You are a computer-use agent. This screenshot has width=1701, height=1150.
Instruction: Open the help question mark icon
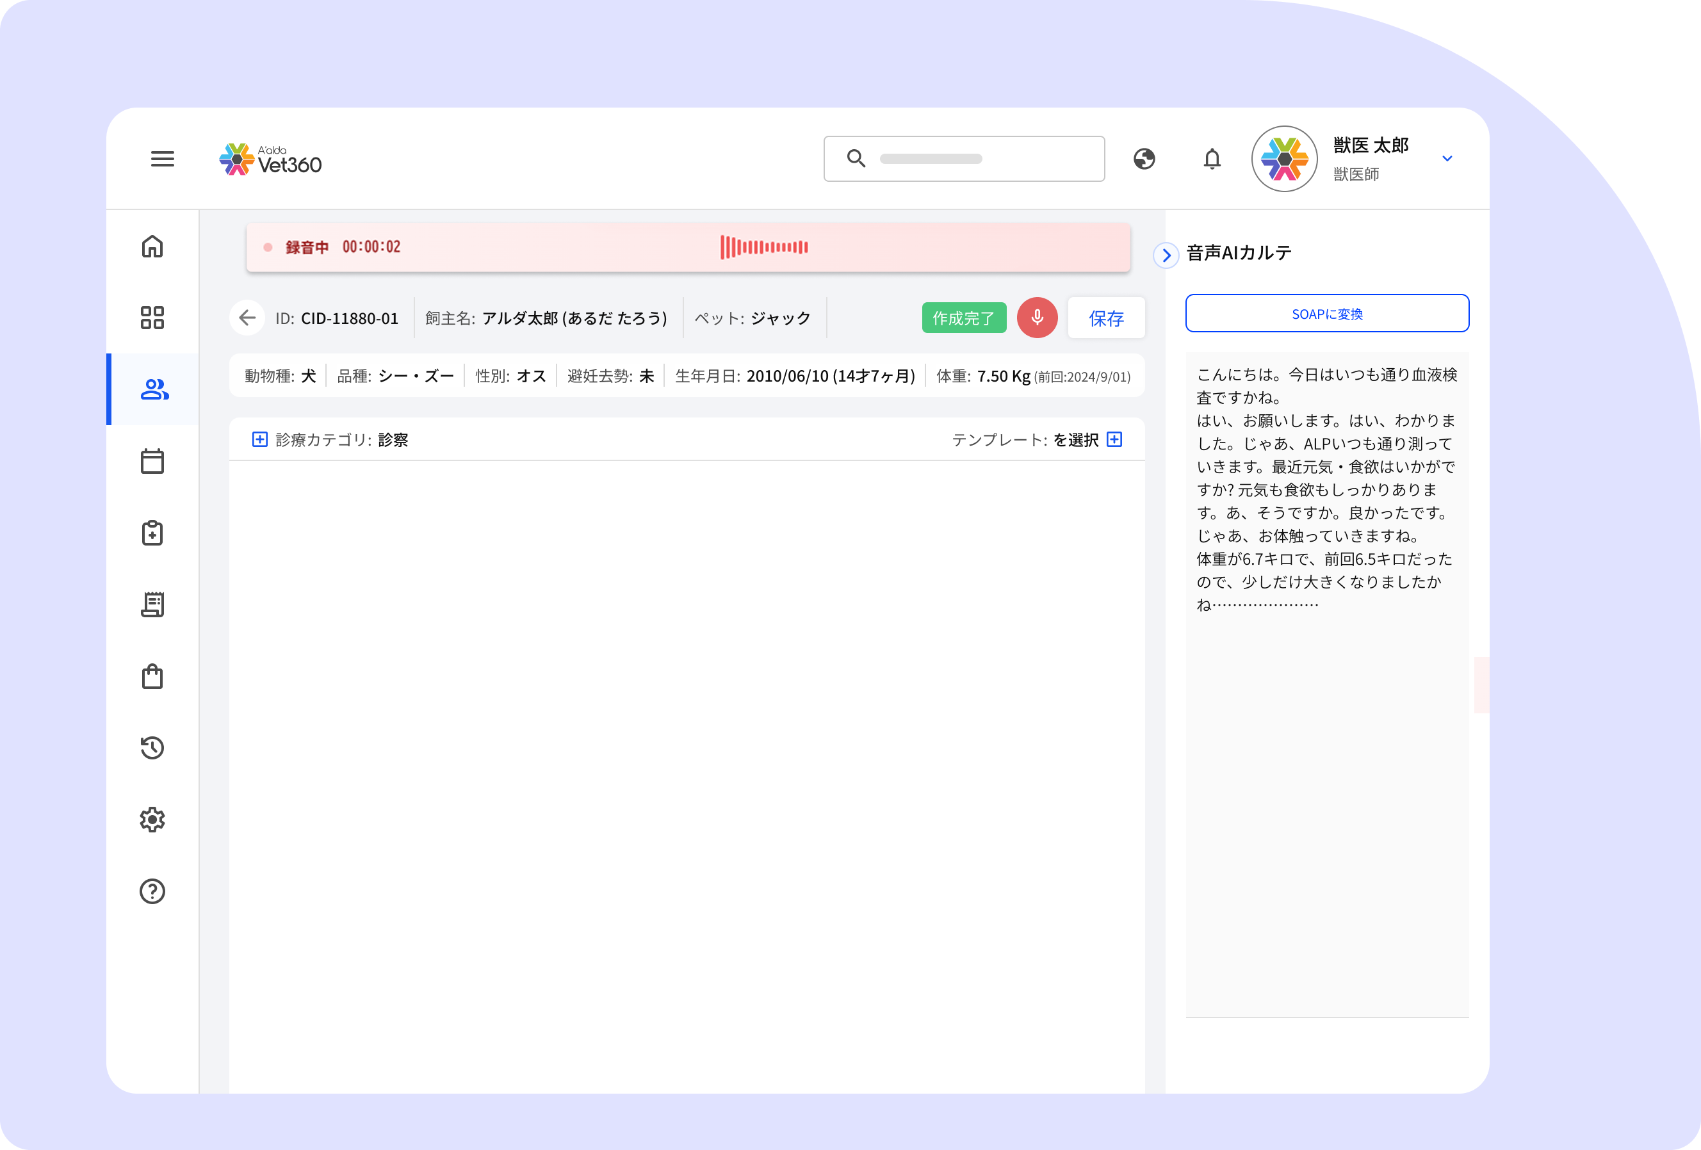point(152,891)
